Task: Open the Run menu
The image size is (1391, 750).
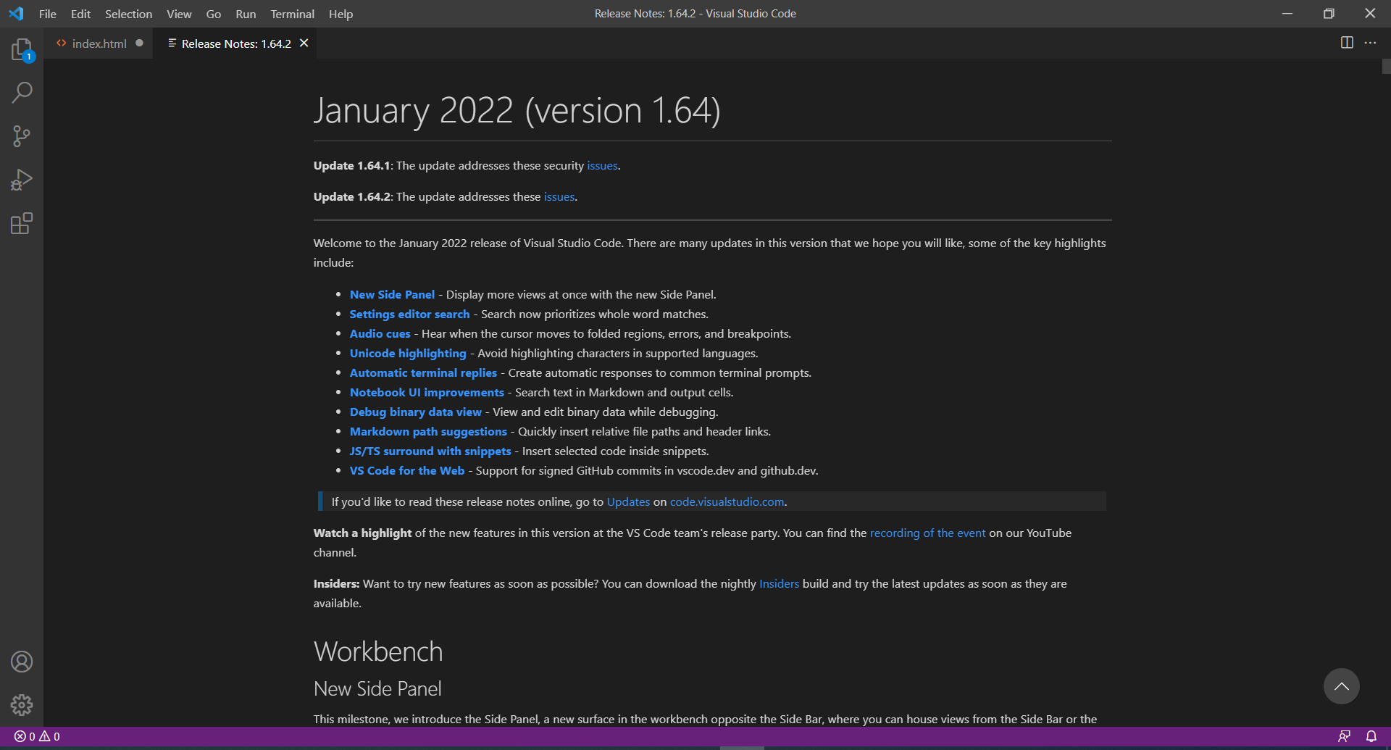Action: click(246, 14)
